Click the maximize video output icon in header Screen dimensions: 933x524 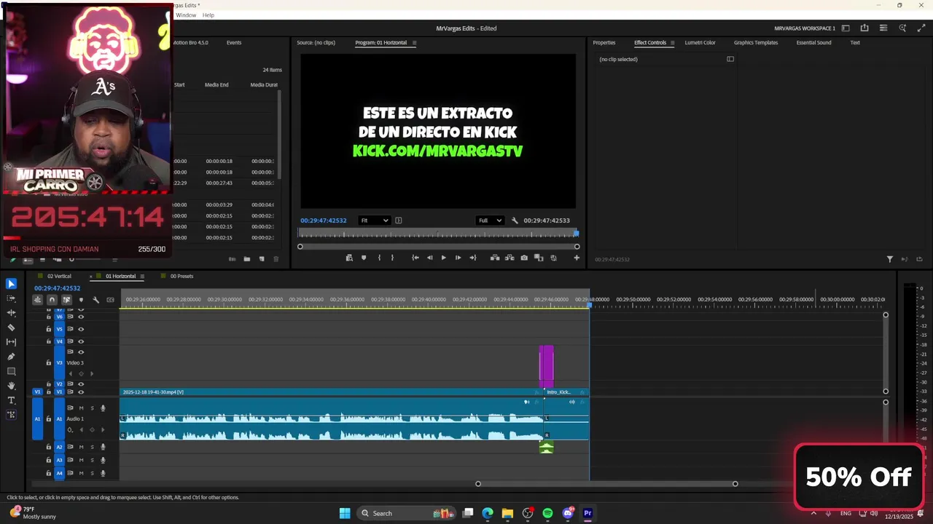point(921,28)
